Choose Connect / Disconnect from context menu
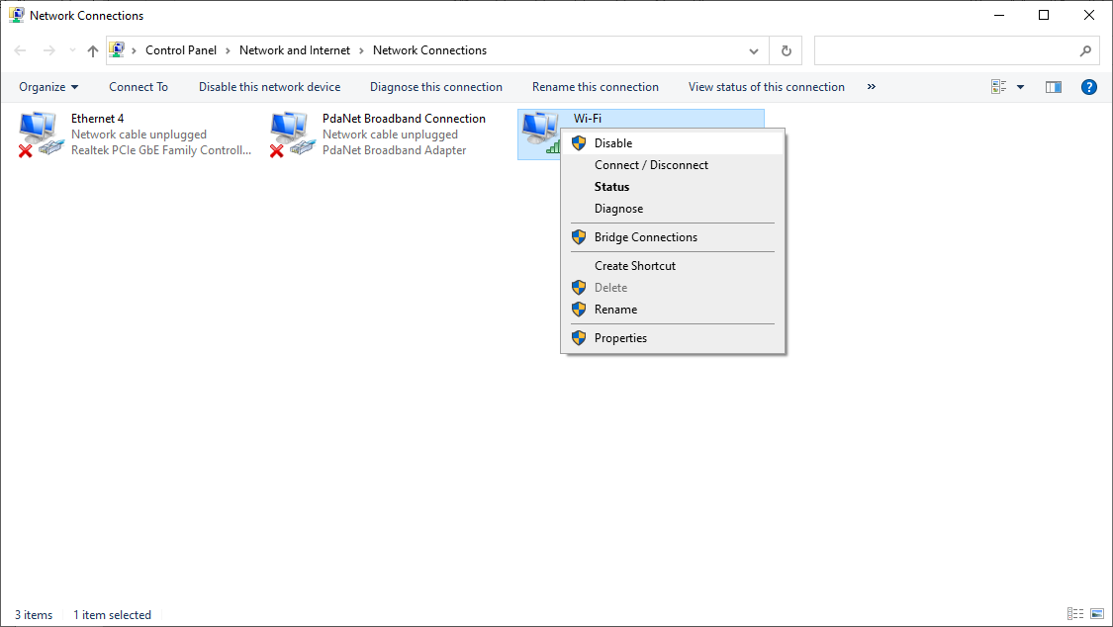 pyautogui.click(x=672, y=164)
